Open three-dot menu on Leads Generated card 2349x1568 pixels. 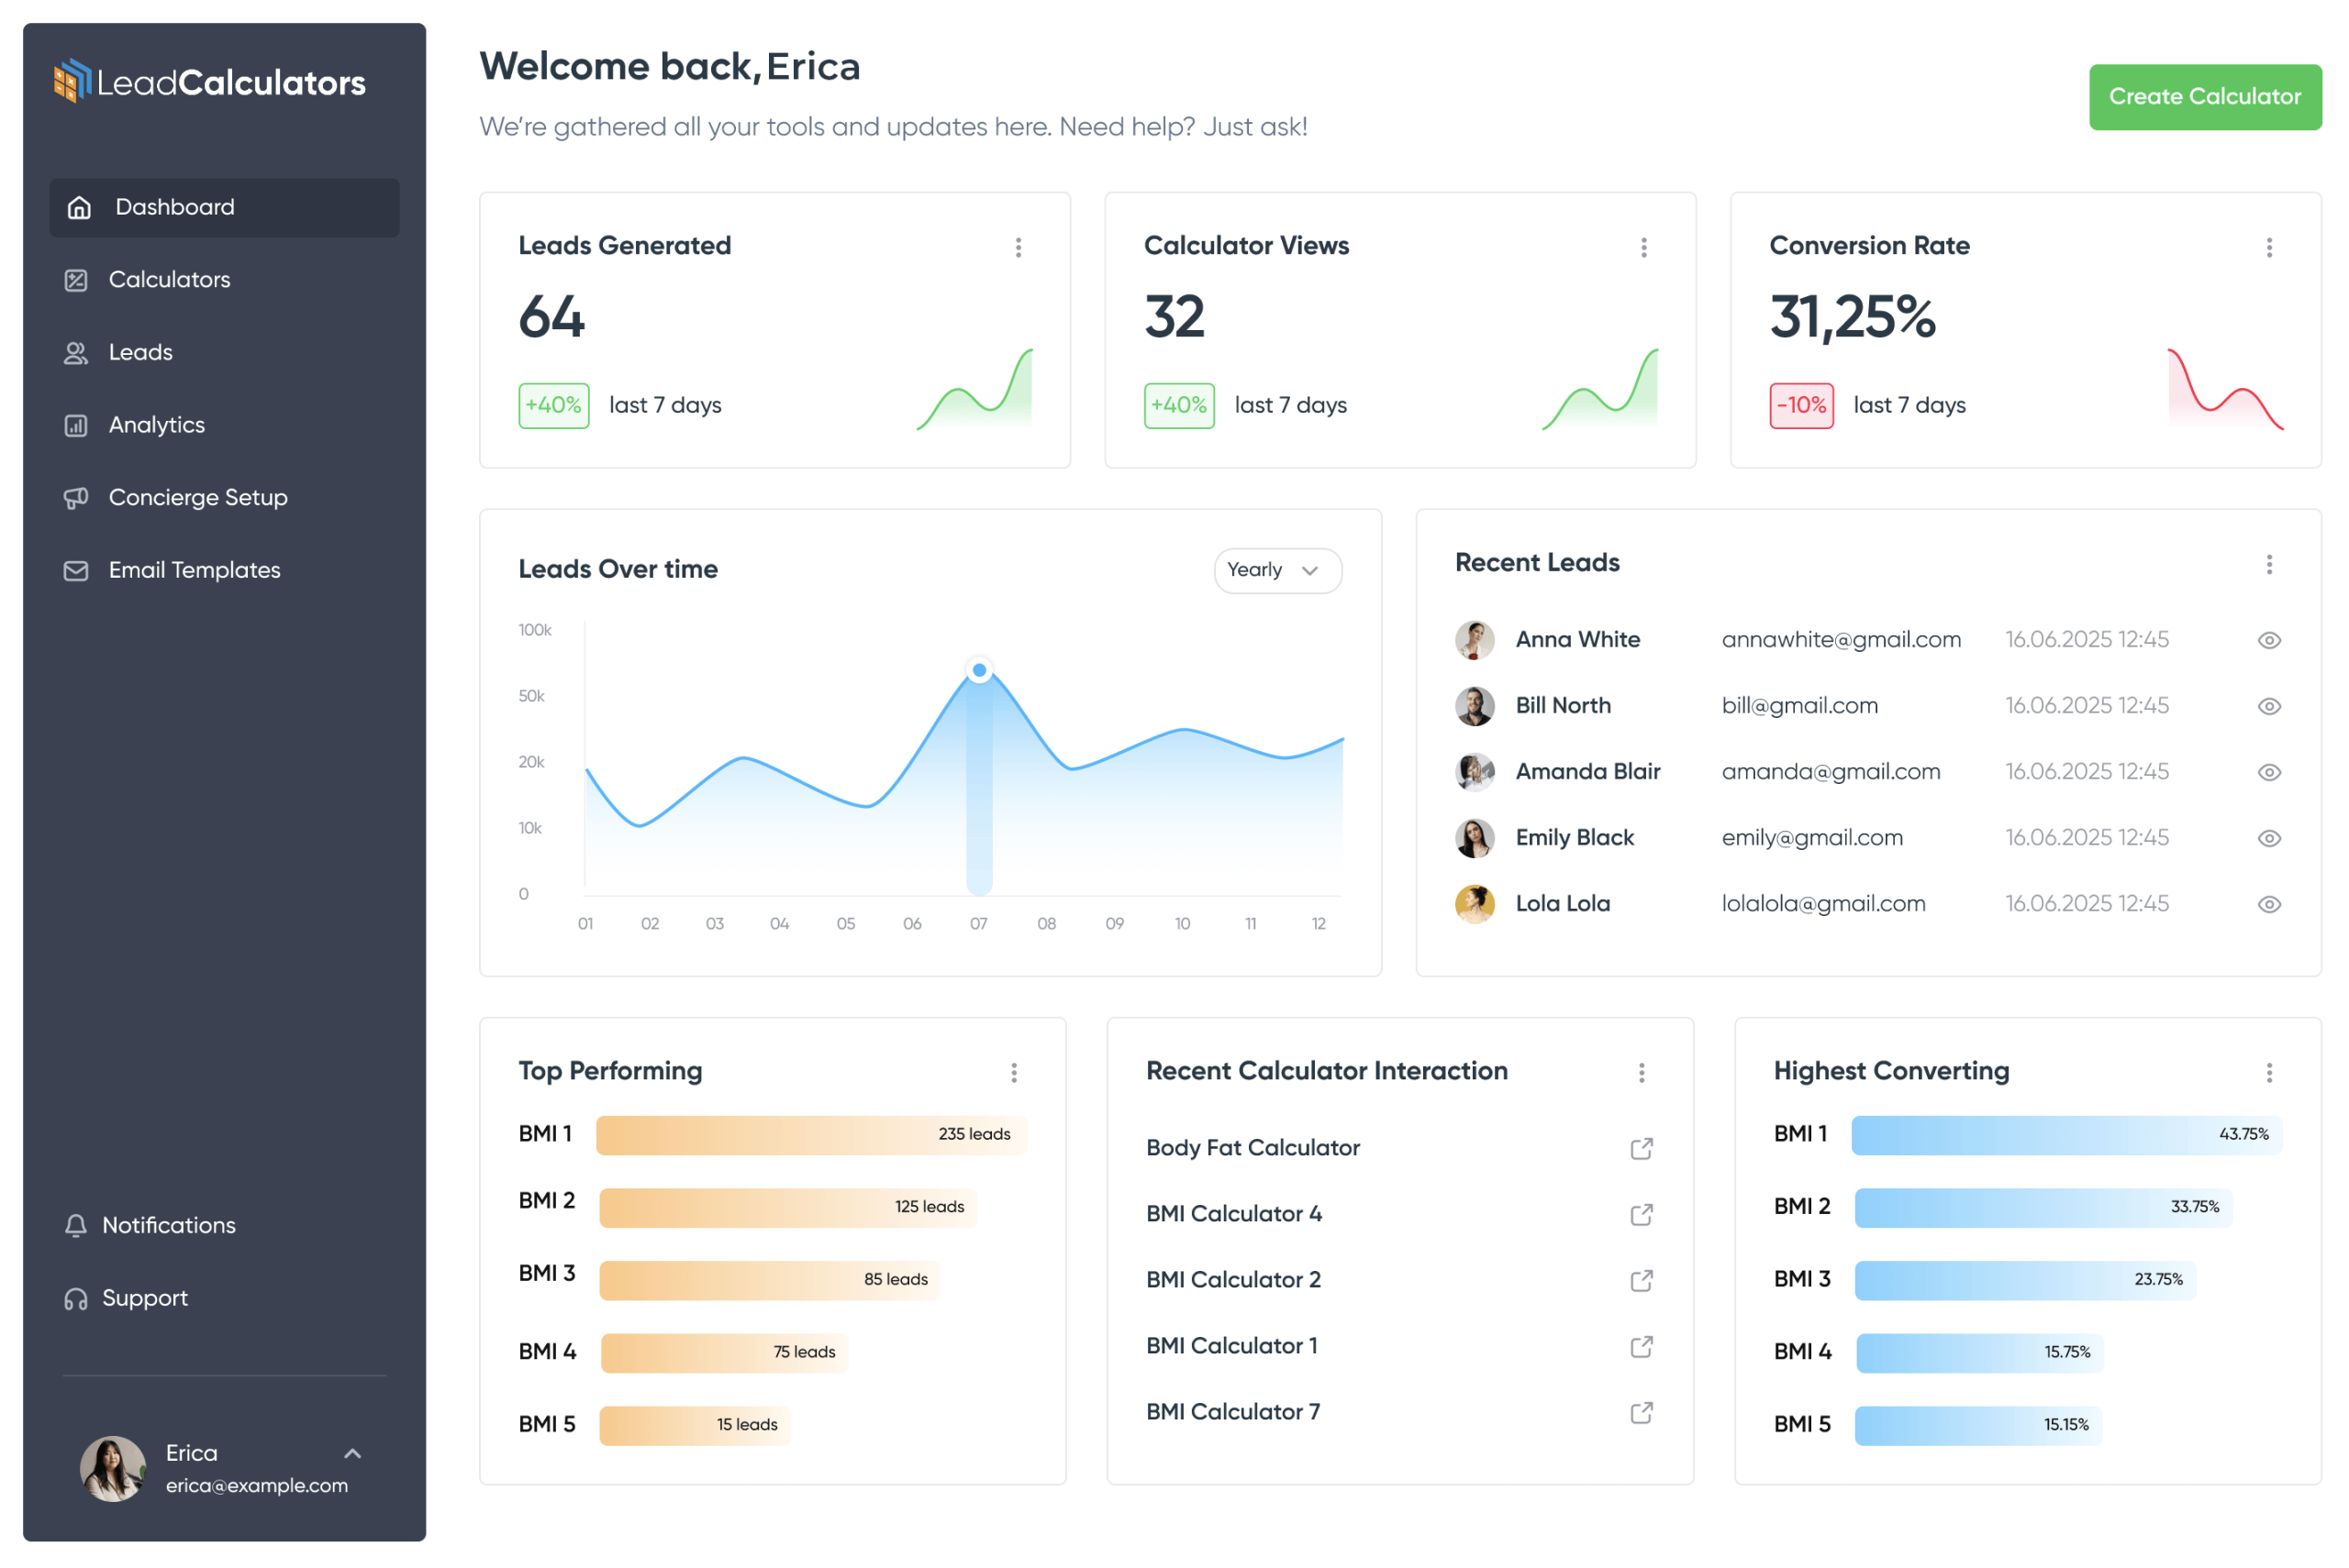click(x=1019, y=247)
